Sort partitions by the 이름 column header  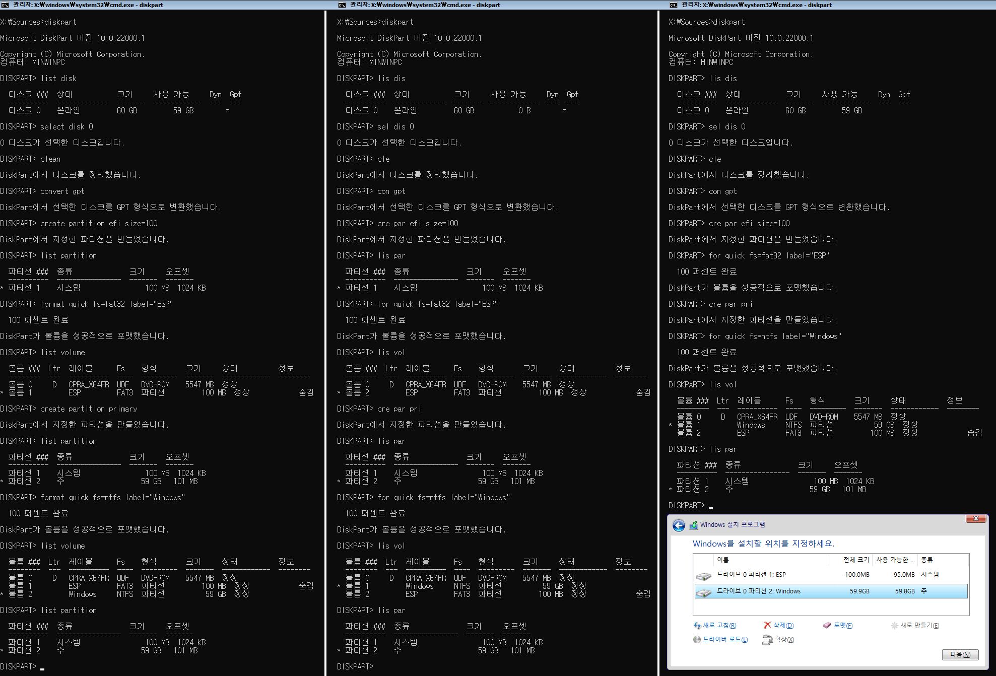point(771,560)
